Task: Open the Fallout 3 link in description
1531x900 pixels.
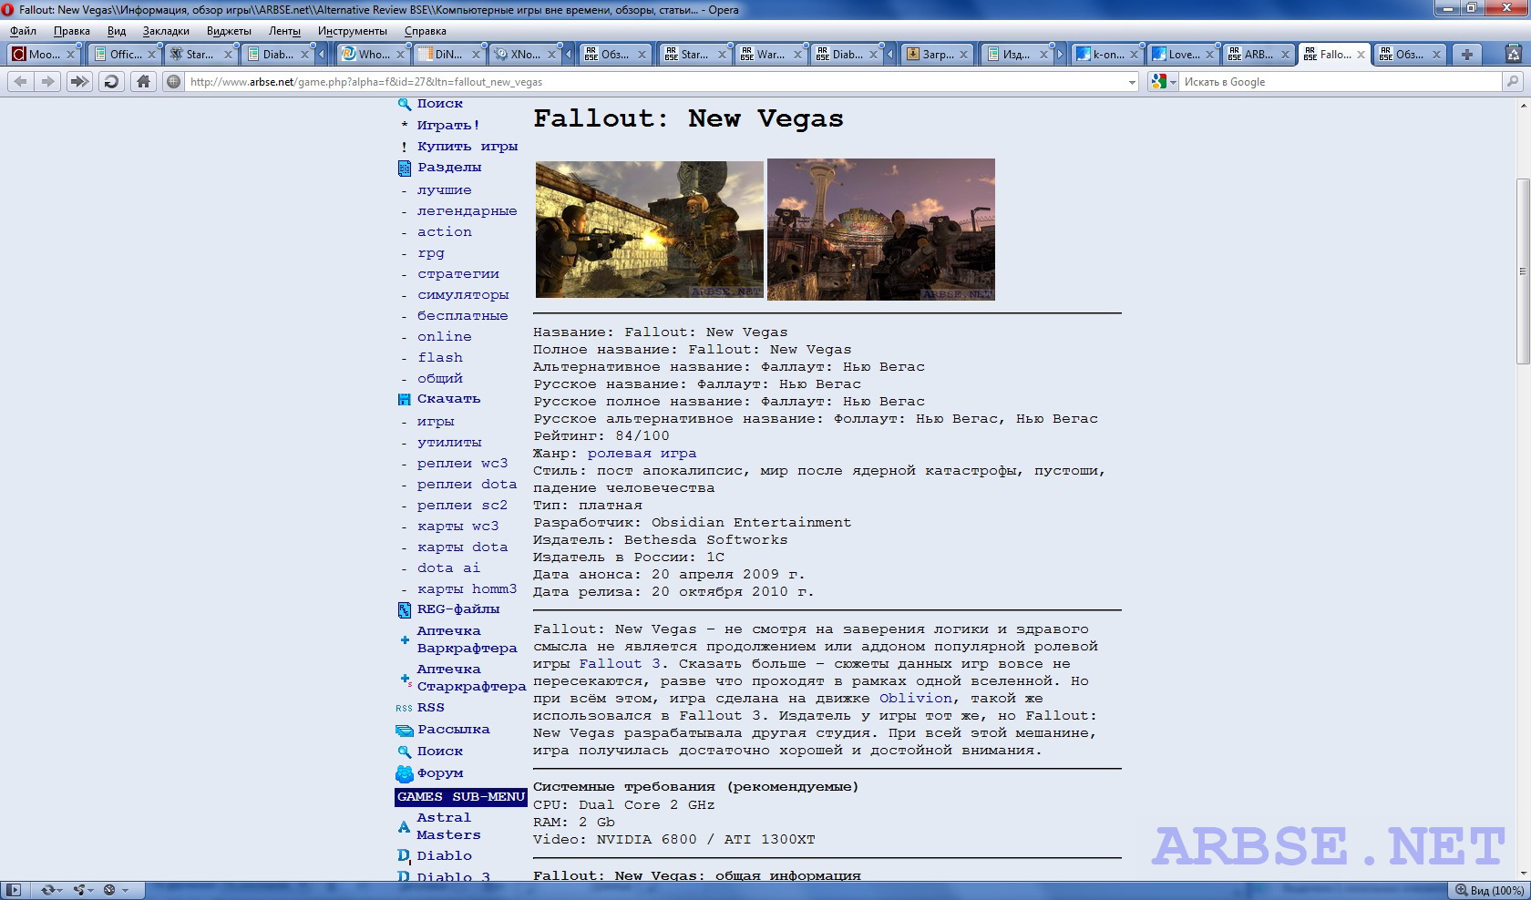Action: 619,664
